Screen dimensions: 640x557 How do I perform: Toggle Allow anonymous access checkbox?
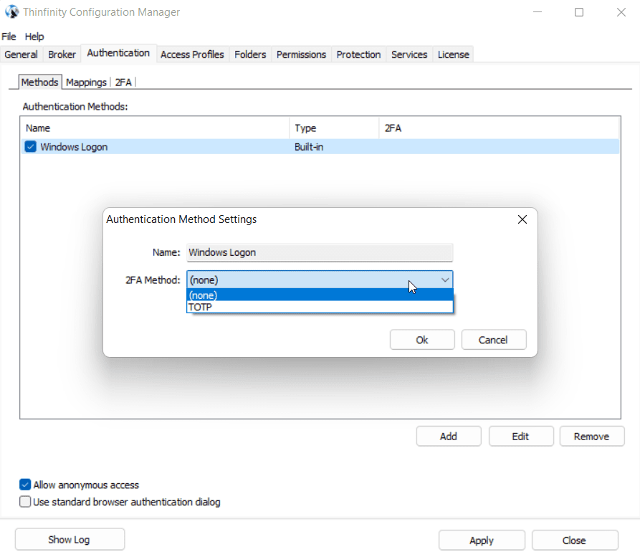(25, 485)
